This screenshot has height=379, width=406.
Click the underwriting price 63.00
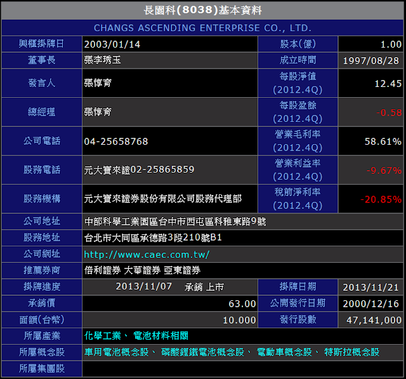point(242,303)
